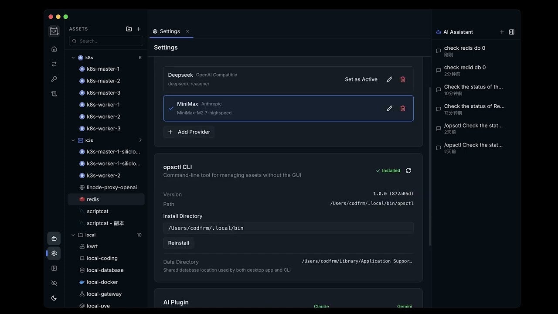Viewport: 558px width, 314px height.
Task: Open 'Check the status of th...' conversation
Action: (x=476, y=90)
